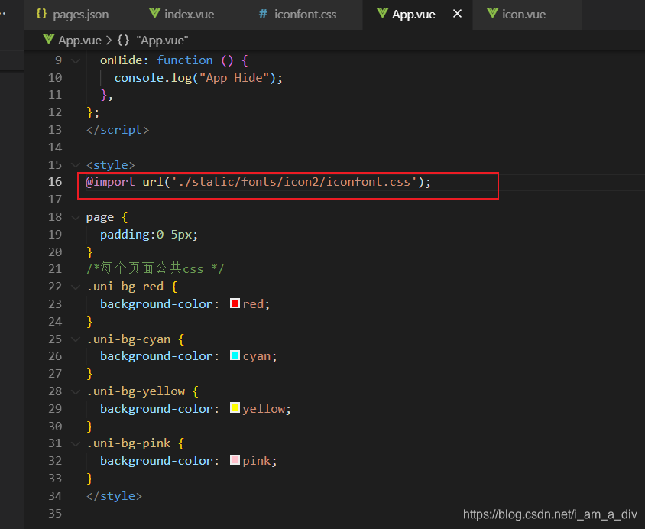Collapse the onHide function at line 9

(76, 60)
